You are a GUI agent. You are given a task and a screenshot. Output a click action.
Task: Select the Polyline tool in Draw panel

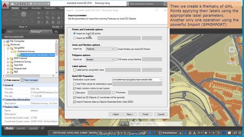coord(14,14)
